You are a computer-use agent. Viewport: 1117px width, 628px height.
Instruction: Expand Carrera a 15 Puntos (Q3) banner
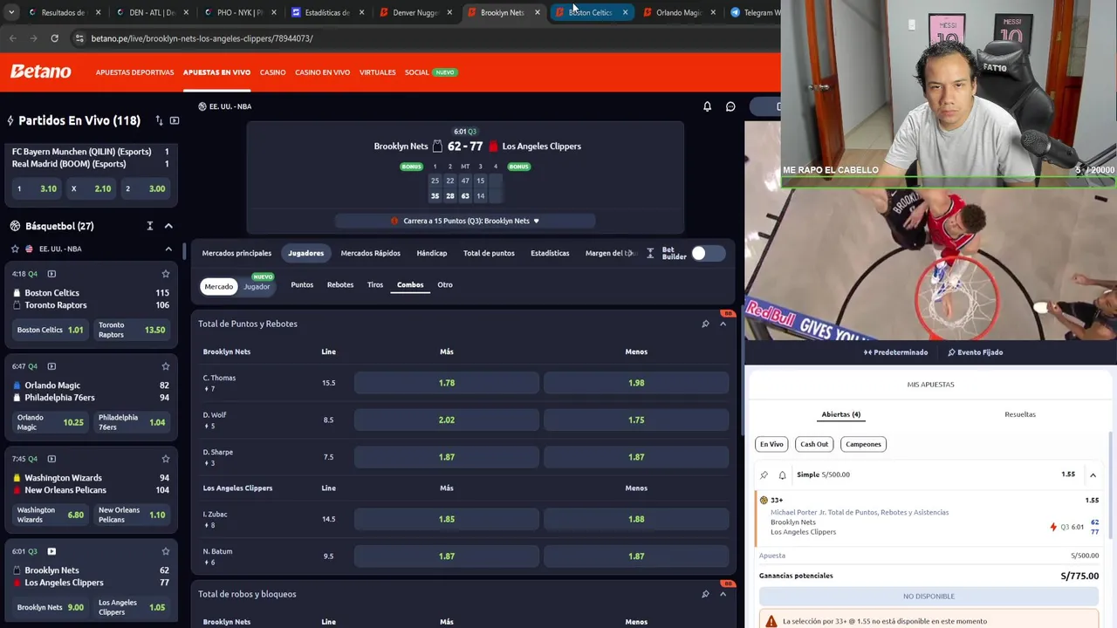pyautogui.click(x=465, y=221)
